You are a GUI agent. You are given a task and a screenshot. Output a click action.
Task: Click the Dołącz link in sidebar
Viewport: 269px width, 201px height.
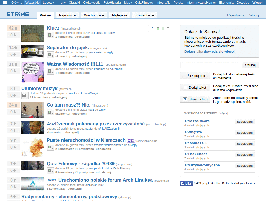190,52
